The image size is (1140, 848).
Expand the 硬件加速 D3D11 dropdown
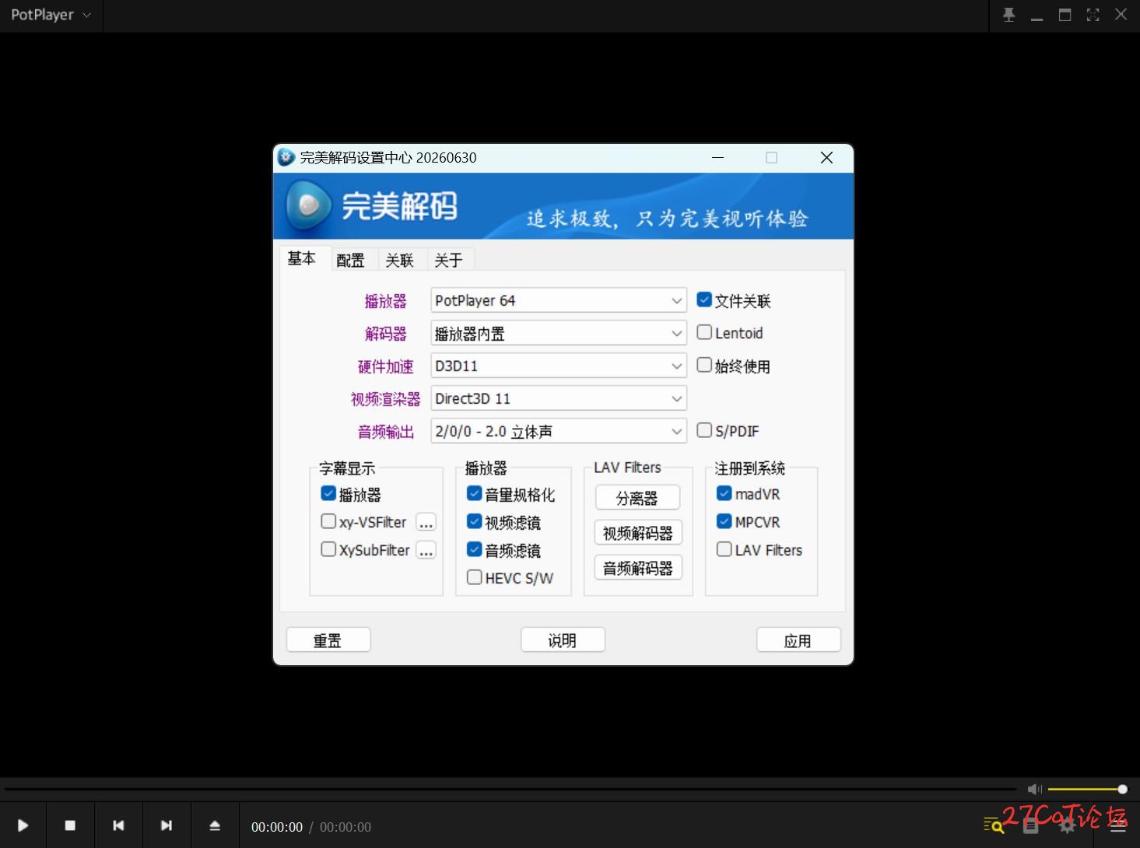[x=559, y=366]
